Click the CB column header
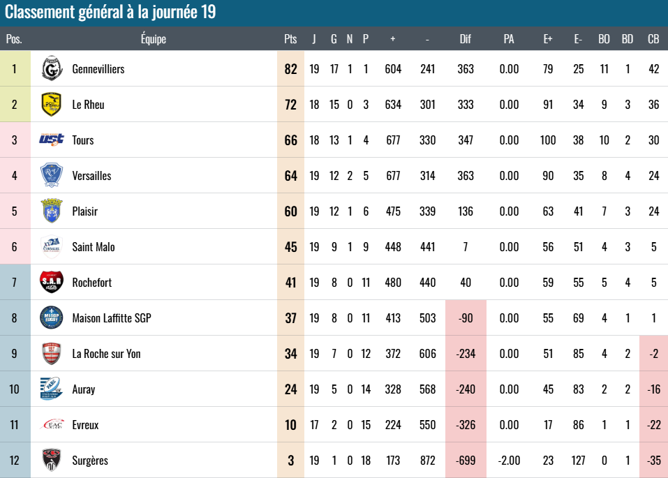This screenshot has height=478, width=668. [653, 39]
